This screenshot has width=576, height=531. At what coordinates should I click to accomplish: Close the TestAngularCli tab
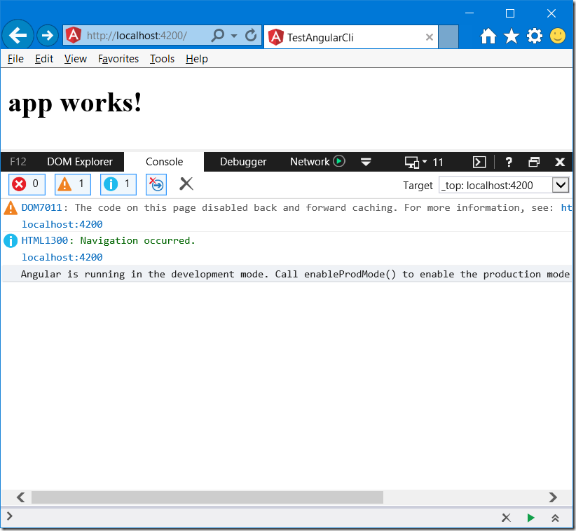(430, 37)
